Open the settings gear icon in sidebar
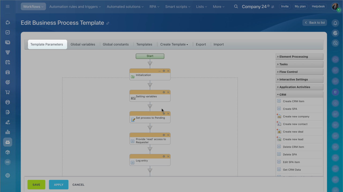Image resolution: width=343 pixels, height=192 pixels. pyautogui.click(x=8, y=175)
